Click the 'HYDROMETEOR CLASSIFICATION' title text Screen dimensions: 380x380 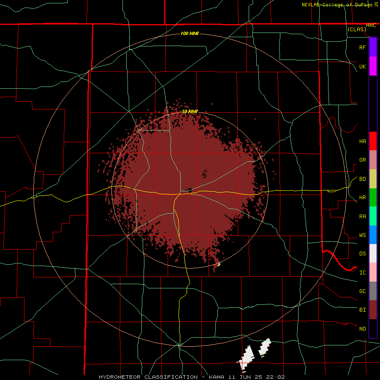click(148, 377)
